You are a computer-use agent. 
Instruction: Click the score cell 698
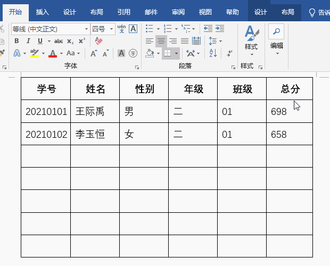[x=290, y=111]
